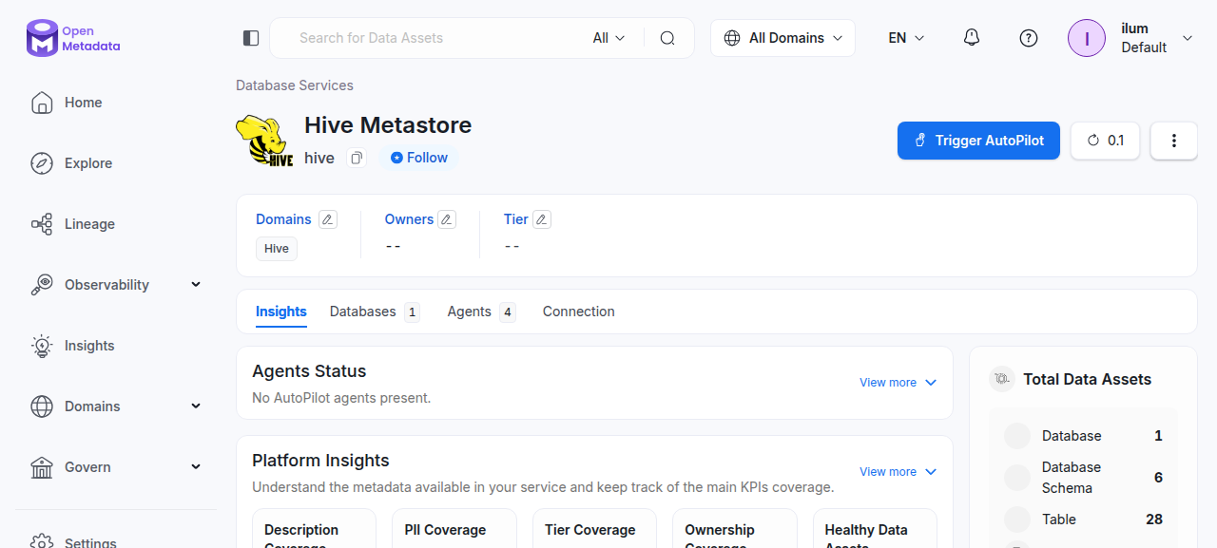Switch to the Insights tab
The image size is (1217, 548).
click(x=281, y=312)
